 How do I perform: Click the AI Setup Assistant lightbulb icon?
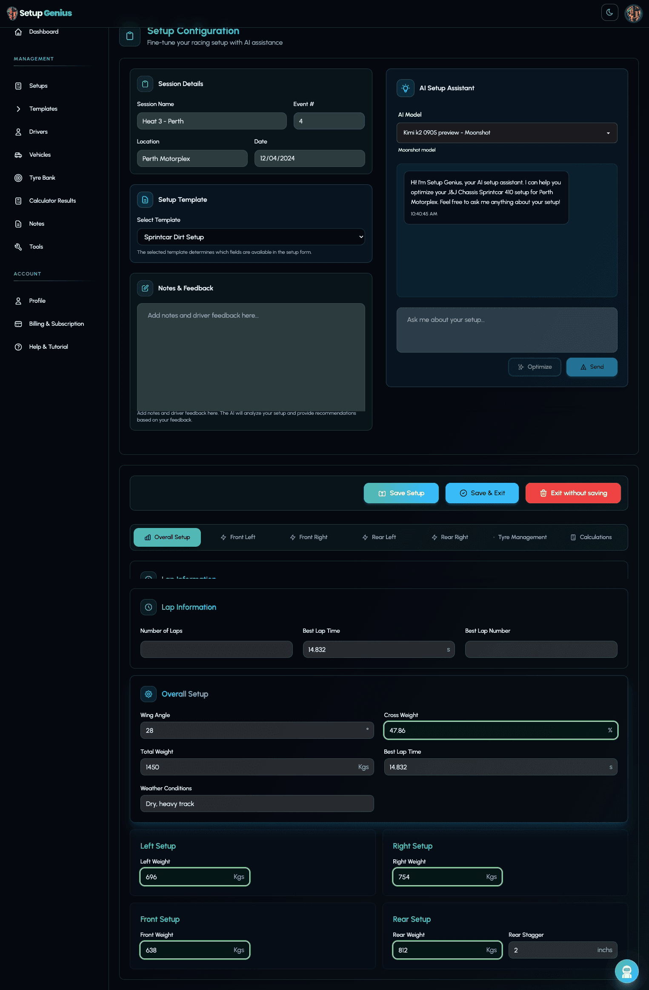pos(406,88)
